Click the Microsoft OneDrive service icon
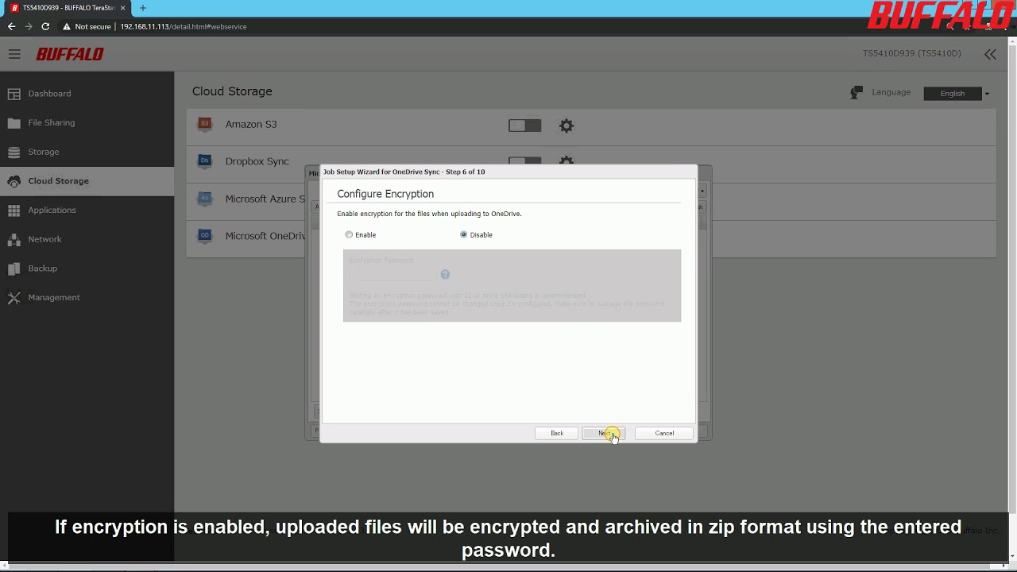Screen dimensions: 1017x572 point(204,236)
